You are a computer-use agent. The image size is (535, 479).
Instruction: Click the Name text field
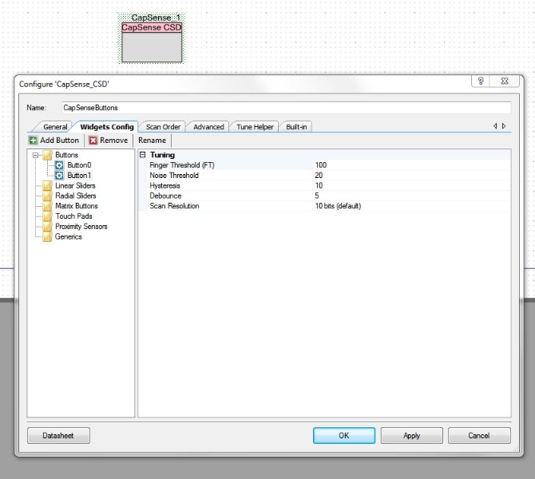coord(284,108)
